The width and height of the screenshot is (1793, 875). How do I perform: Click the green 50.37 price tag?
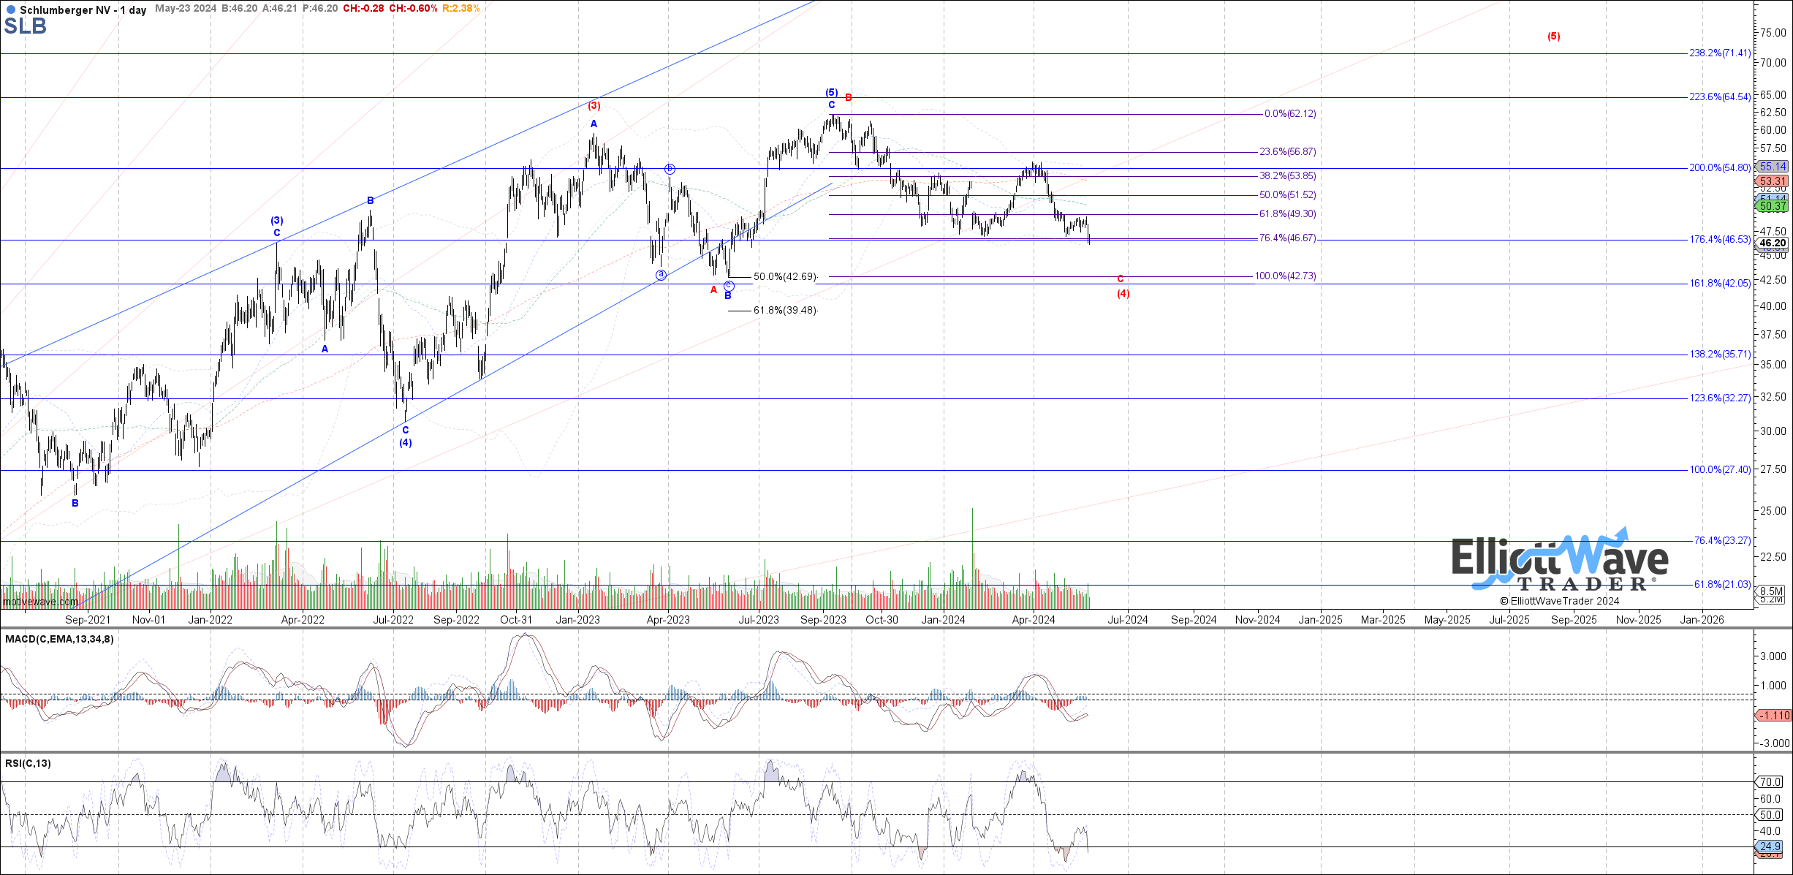coord(1773,207)
